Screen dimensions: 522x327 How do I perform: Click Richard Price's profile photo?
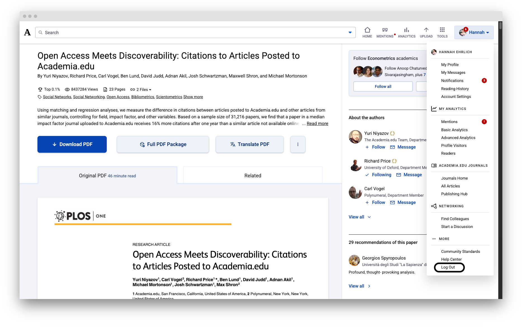355,164
